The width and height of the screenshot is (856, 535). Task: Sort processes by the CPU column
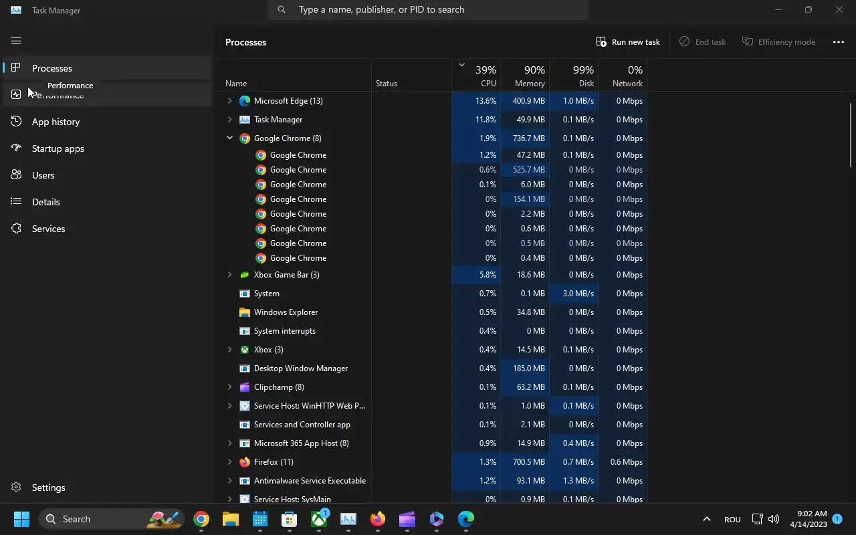point(476,76)
